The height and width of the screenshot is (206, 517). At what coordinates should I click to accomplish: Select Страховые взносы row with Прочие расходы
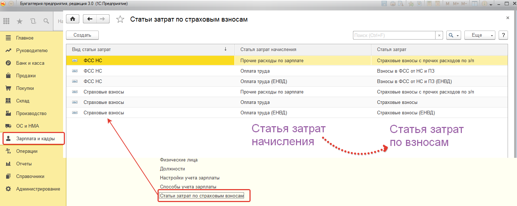[x=287, y=92]
